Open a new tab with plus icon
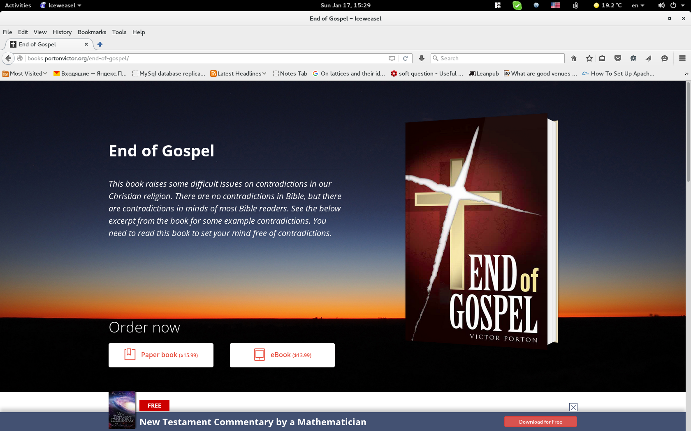The width and height of the screenshot is (691, 431). click(100, 44)
